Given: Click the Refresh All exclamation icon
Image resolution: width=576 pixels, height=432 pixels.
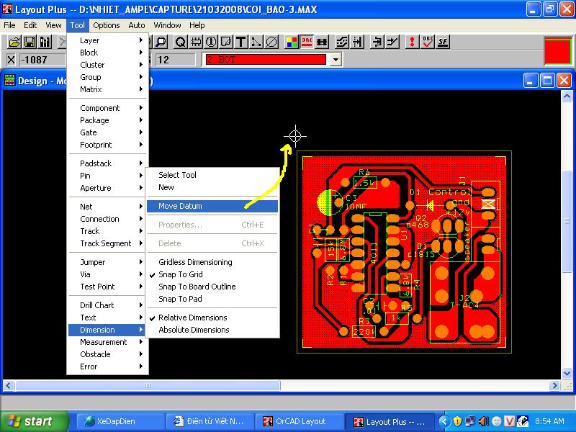Looking at the screenshot, I should [412, 42].
